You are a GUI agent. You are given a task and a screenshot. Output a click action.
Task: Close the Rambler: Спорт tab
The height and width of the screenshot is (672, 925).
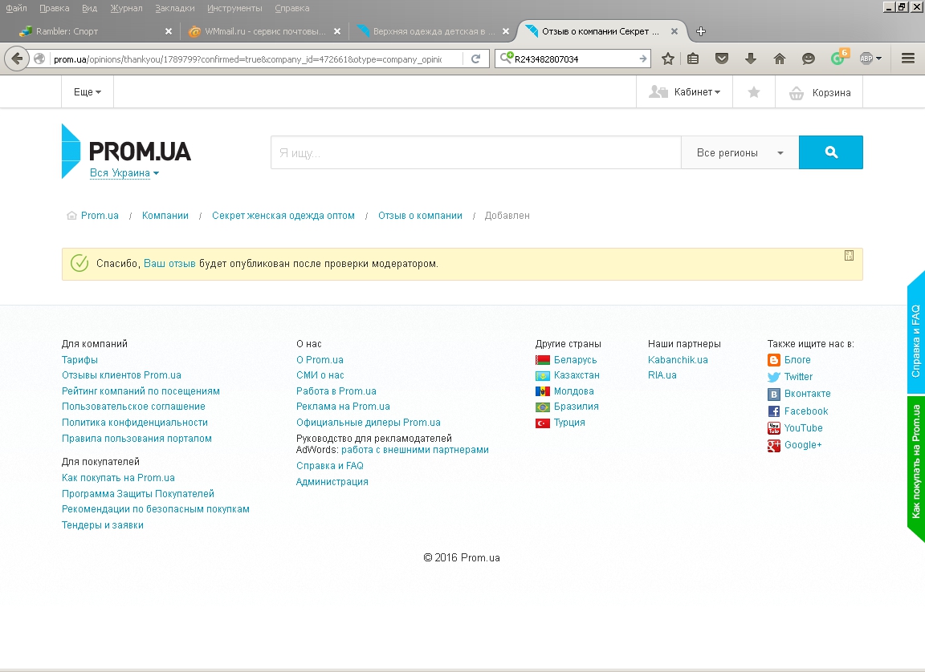(169, 31)
